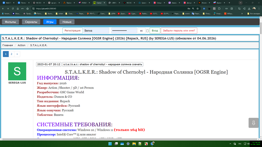Toggle the side panel icon in toolbar
The image size is (262, 147).
pos(232,9)
